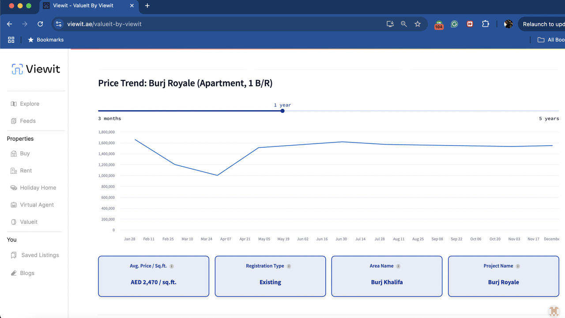Open the browser Extensions menu
Viewport: 565px width, 318px height.
pyautogui.click(x=486, y=24)
